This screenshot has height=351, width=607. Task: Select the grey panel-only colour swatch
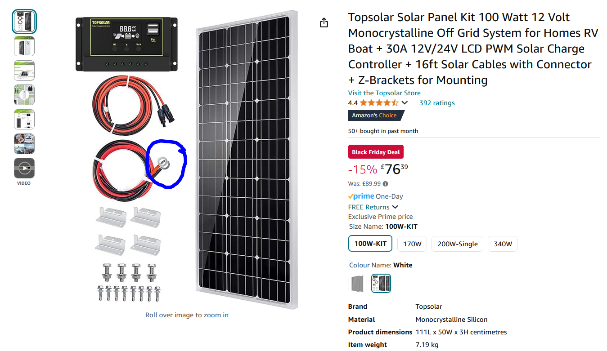pos(358,283)
